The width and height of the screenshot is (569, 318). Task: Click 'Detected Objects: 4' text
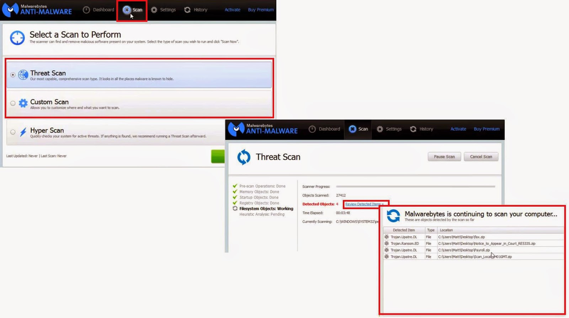pos(320,204)
